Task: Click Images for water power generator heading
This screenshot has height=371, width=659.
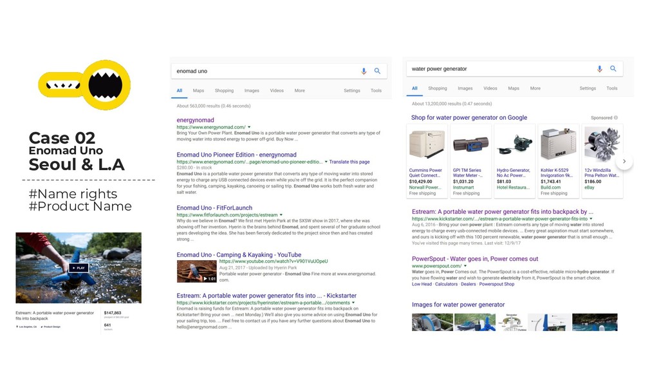Action: coord(458,305)
